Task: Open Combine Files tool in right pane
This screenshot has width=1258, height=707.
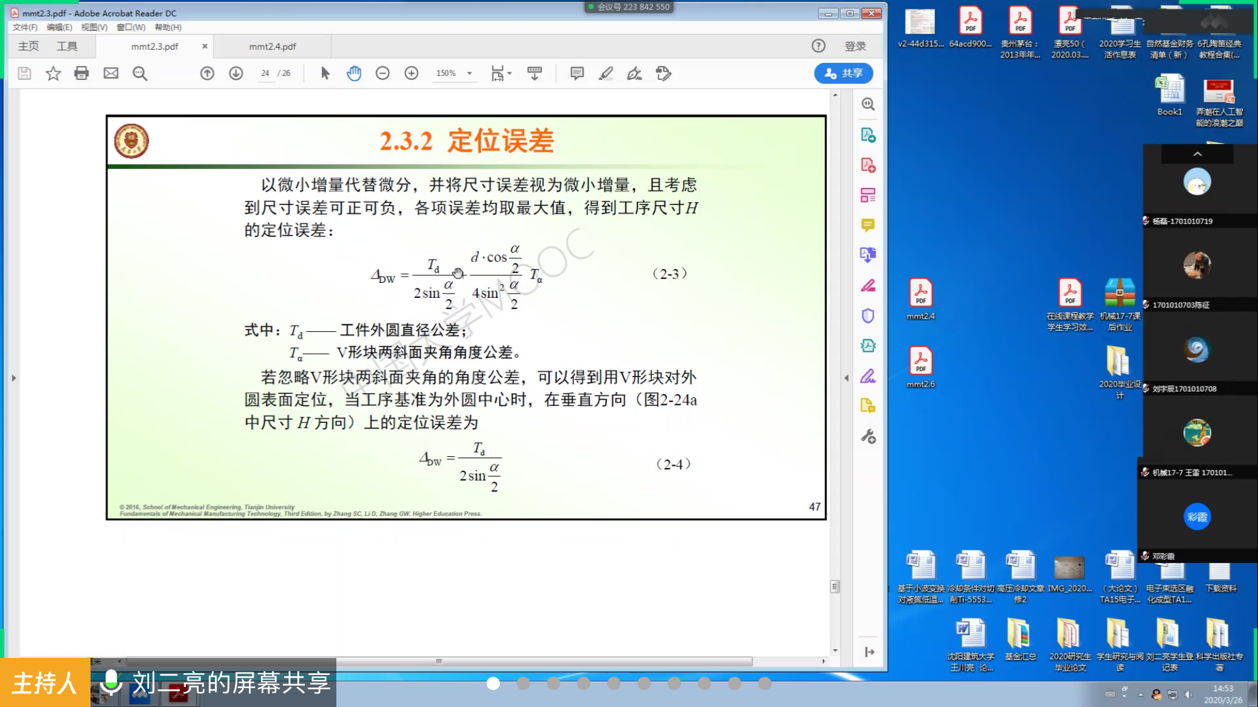Action: pos(868,255)
